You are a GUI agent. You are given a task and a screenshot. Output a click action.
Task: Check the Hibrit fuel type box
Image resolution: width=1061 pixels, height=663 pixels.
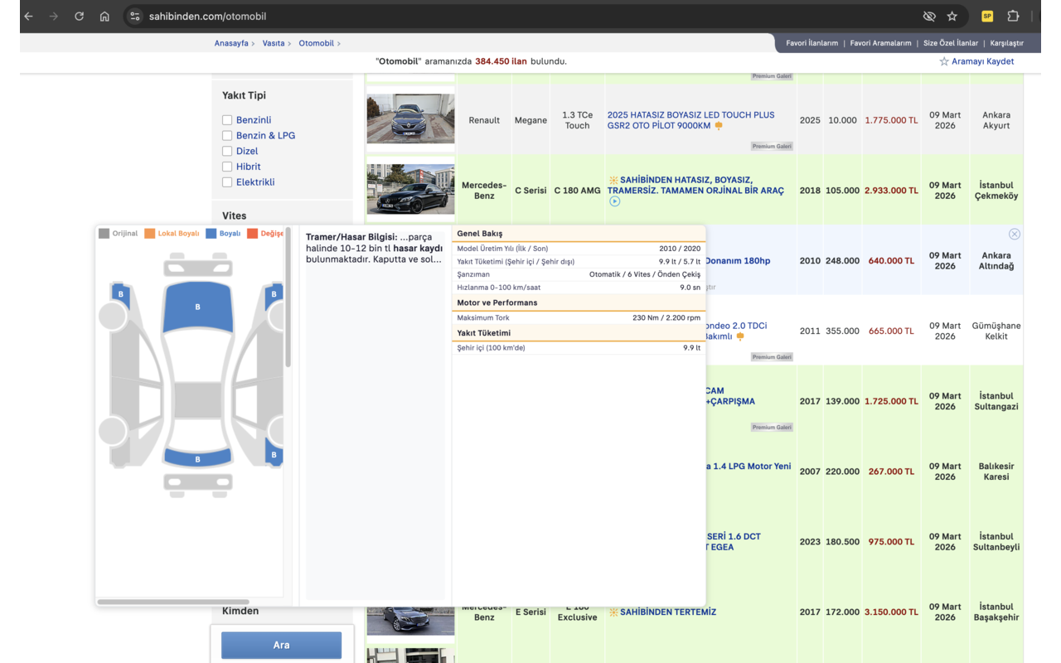tap(227, 167)
